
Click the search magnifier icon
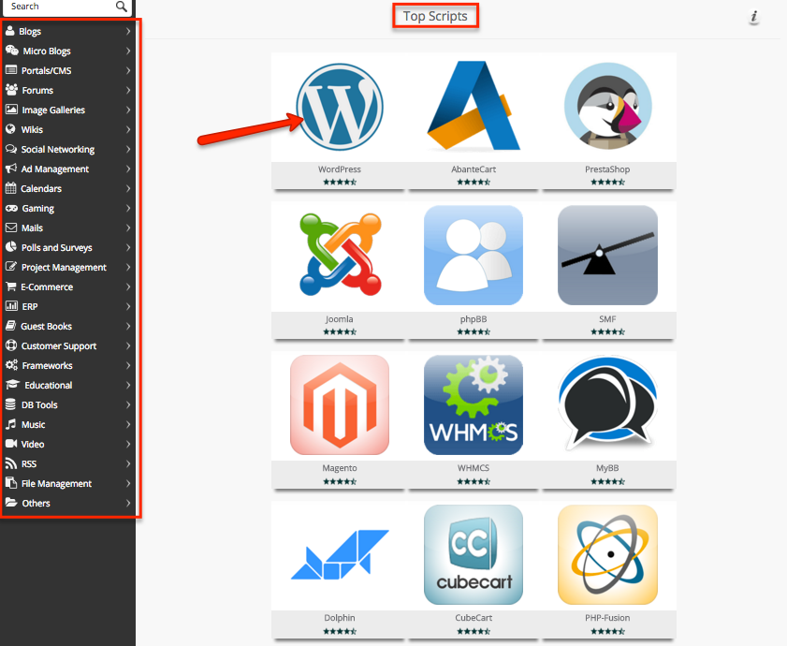(121, 7)
